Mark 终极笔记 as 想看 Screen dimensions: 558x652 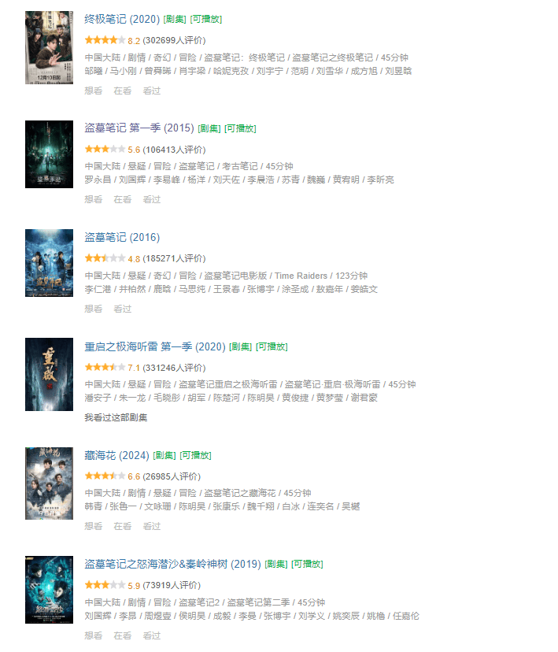click(94, 91)
